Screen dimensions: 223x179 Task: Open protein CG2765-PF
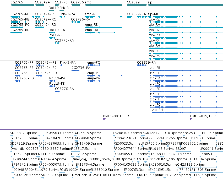point(24,63)
